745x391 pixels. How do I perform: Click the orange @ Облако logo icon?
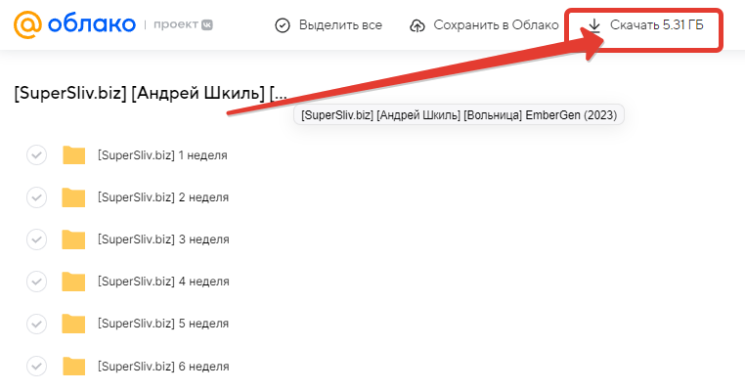[x=28, y=24]
